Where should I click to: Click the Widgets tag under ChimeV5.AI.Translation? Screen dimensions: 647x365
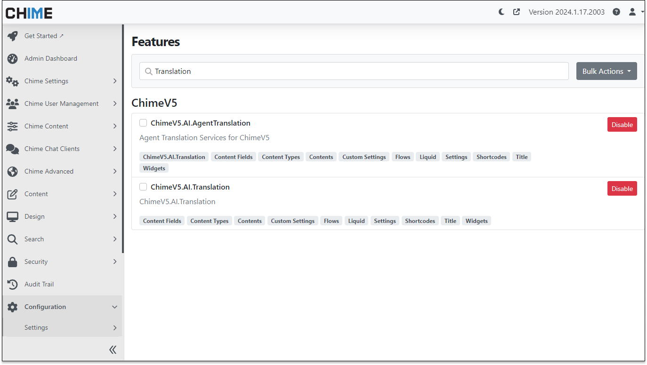tap(477, 221)
